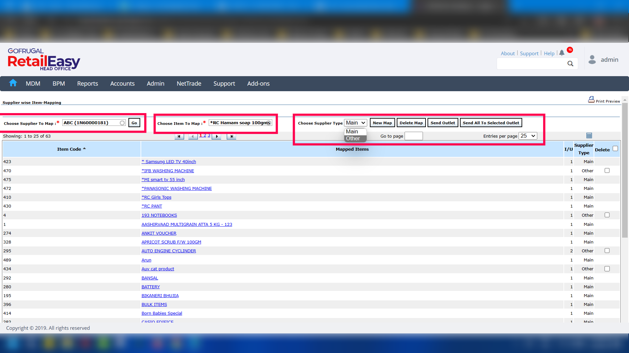Screen dimensions: 629x353
Task: Open the 193 NOTEBOOKS item link
Action: tap(159, 215)
